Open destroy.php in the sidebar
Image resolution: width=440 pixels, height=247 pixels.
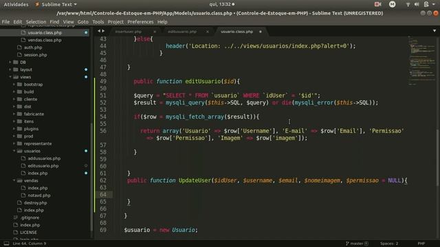35,203
